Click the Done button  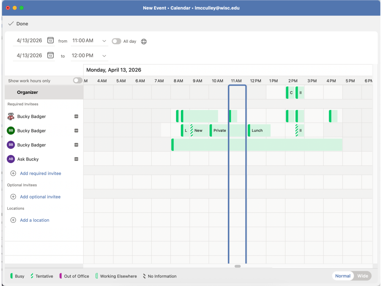19,24
